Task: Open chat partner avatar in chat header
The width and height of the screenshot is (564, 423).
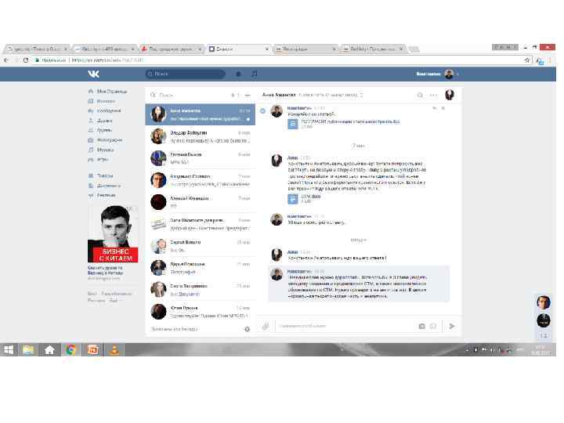Action: [x=450, y=95]
